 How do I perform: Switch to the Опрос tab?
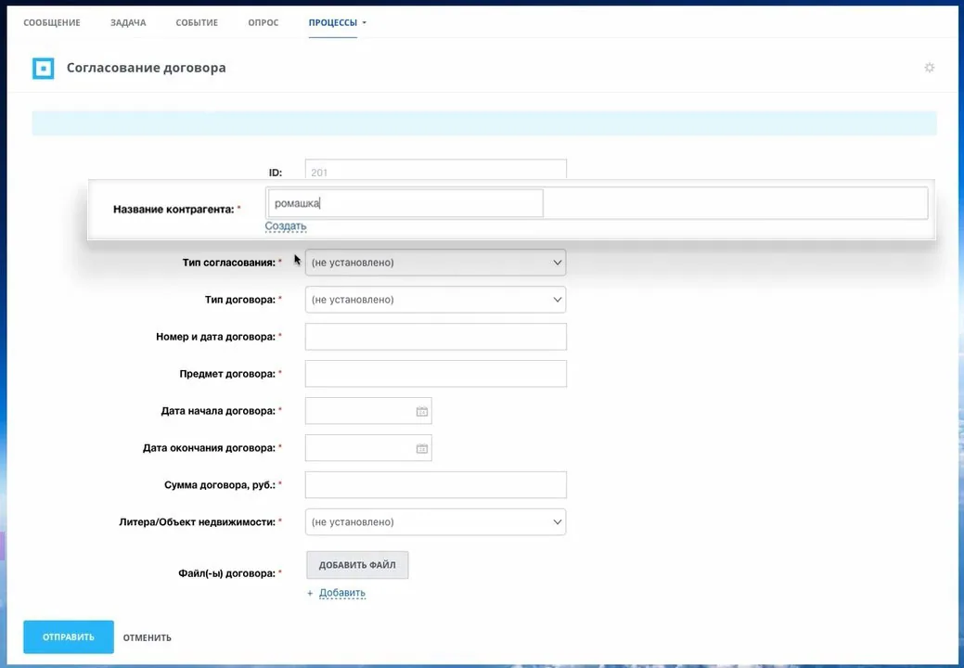(263, 23)
